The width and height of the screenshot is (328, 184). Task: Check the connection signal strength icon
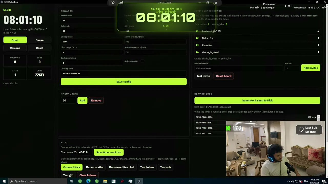(x=121, y=3)
